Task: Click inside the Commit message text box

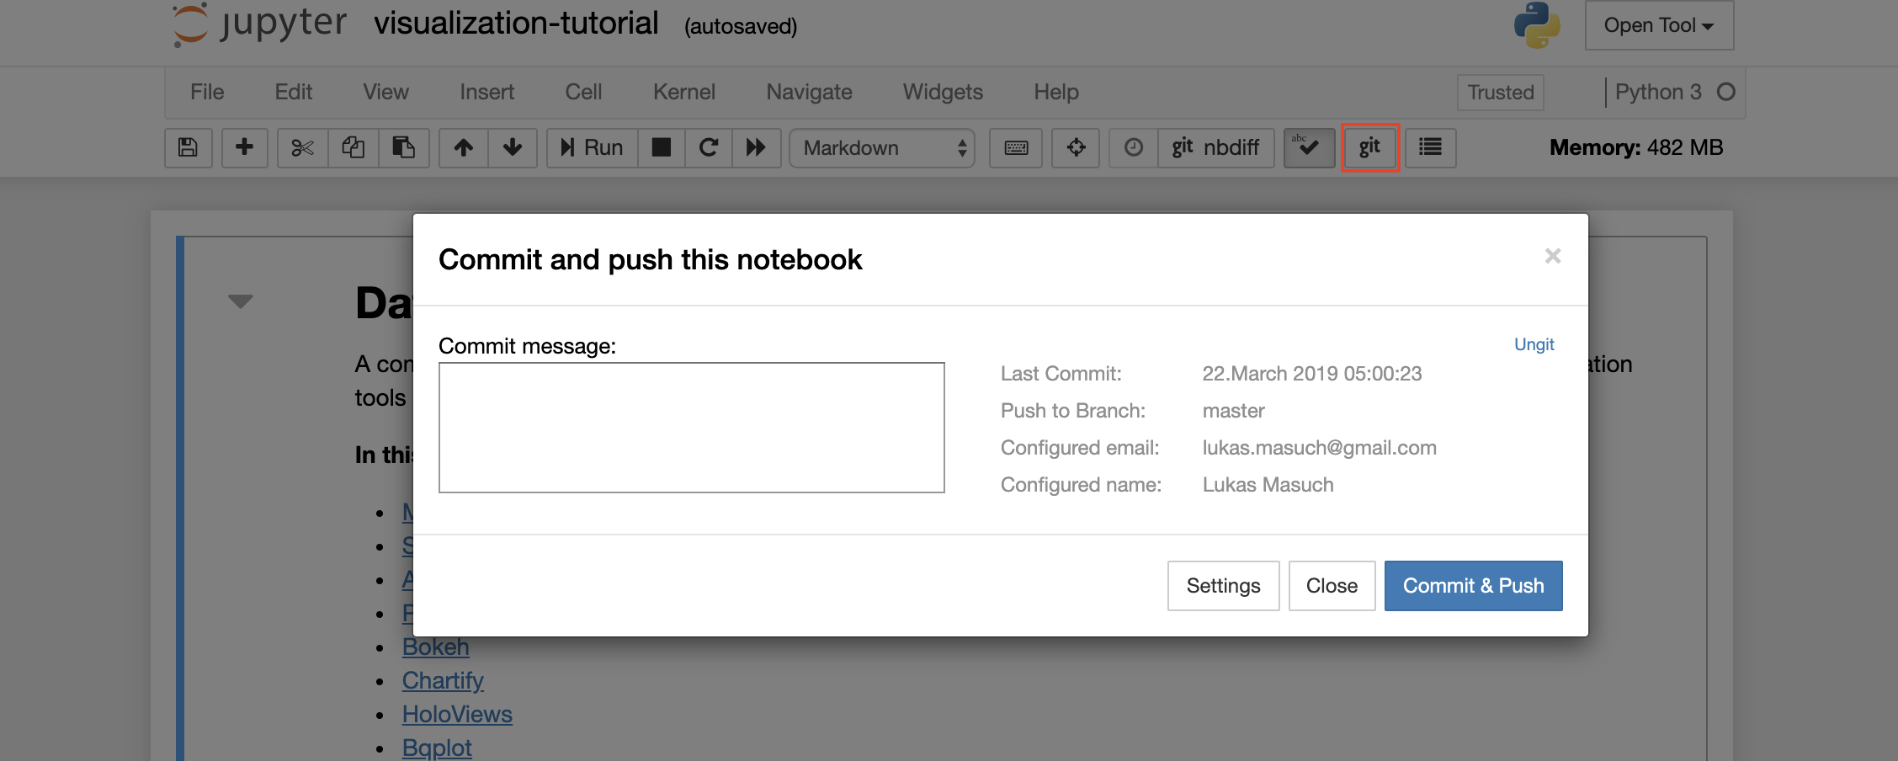Action: tap(692, 428)
